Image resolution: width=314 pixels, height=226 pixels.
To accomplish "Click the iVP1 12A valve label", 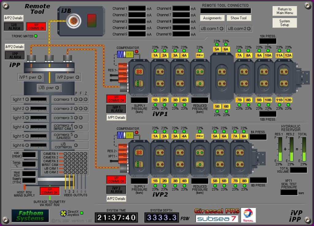I will tap(288, 55).
